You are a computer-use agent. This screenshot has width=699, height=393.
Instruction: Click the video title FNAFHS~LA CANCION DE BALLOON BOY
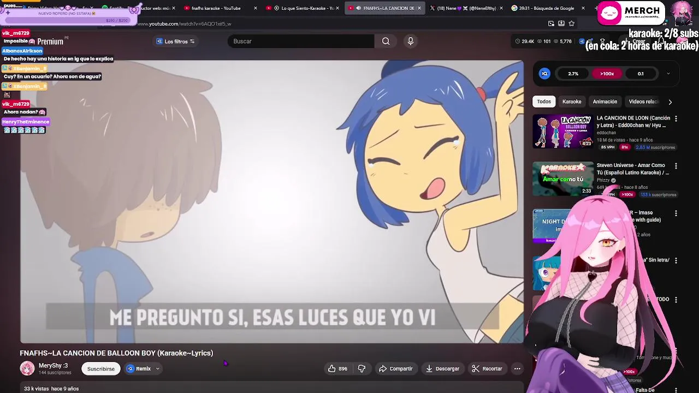(116, 353)
